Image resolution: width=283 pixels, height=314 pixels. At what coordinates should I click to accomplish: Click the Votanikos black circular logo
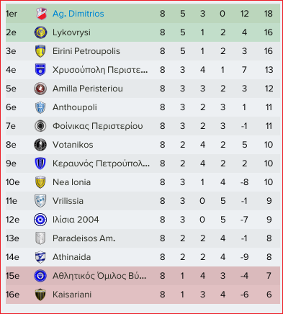(x=40, y=145)
